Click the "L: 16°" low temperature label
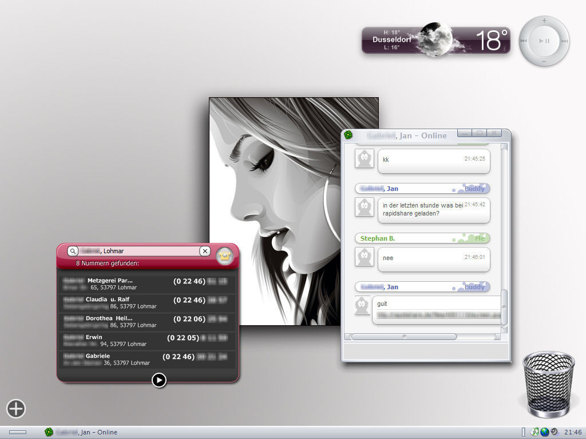 point(391,47)
